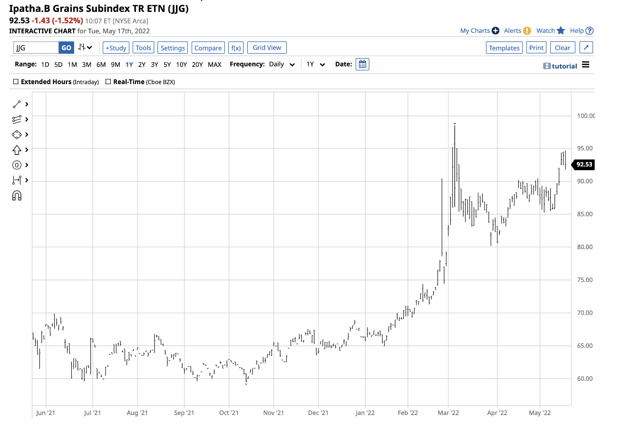The height and width of the screenshot is (425, 641).
Task: Open the Templates button
Action: tap(505, 48)
